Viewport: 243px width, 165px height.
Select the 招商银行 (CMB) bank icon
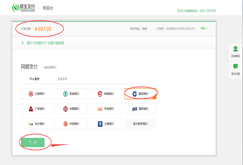pyautogui.click(x=106, y=94)
